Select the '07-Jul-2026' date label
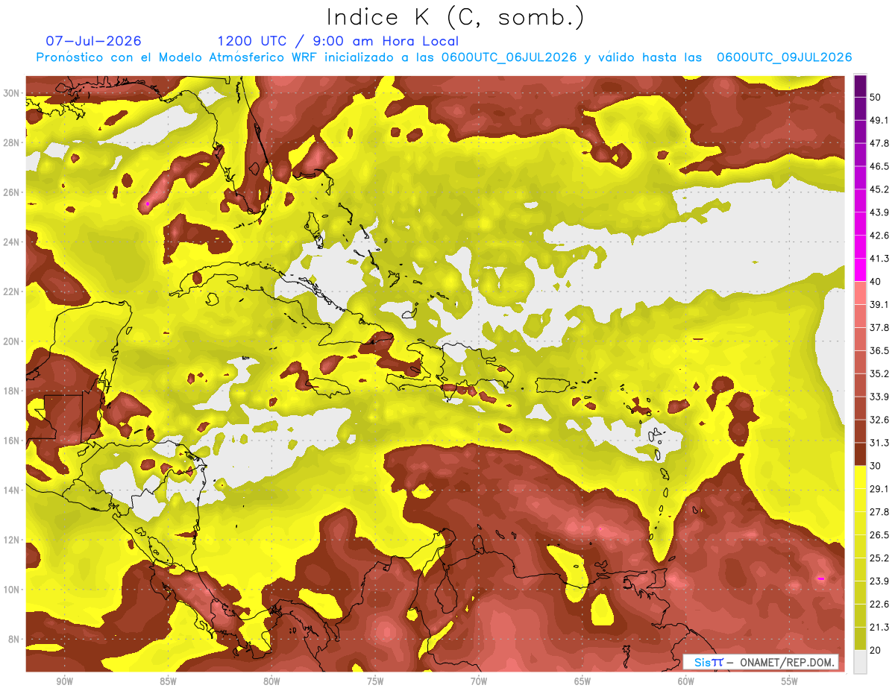Viewport: 895px width, 691px height. (93, 41)
